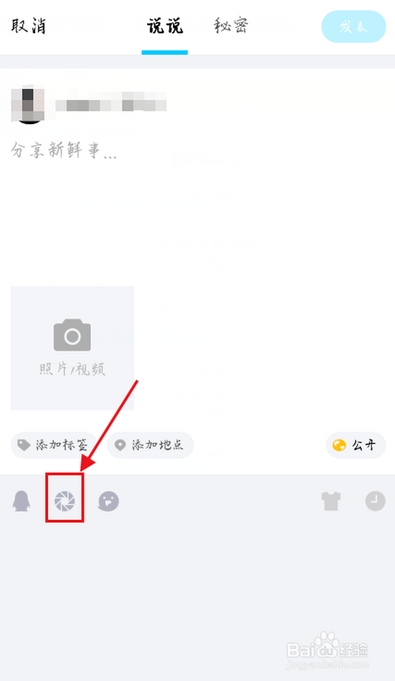This screenshot has height=681, width=395.
Task: Open the clock scheduled-post icon
Action: 375,501
